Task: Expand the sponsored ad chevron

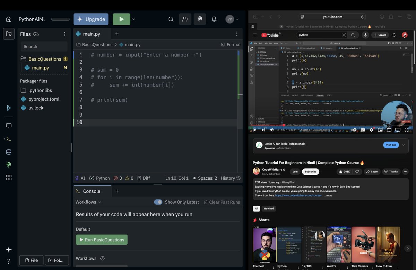Action: pyautogui.click(x=404, y=145)
